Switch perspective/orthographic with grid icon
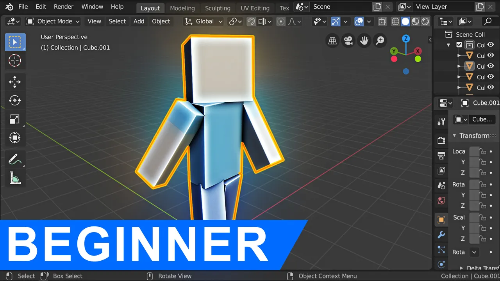Viewport: 500px width, 281px height. (332, 41)
